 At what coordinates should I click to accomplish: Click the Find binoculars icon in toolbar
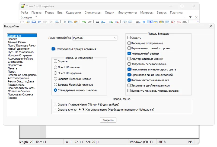coord(97,22)
